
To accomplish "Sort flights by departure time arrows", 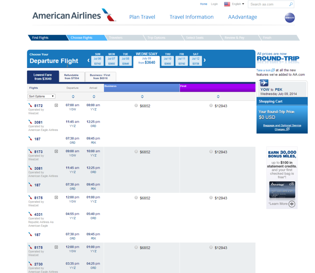I will [x=73, y=96].
